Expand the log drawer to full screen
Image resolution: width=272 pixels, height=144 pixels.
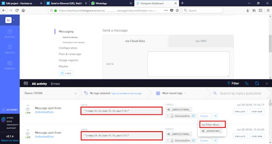tap(257, 83)
